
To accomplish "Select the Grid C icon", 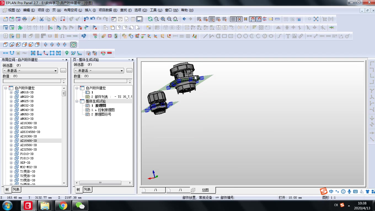I will point(212,19).
